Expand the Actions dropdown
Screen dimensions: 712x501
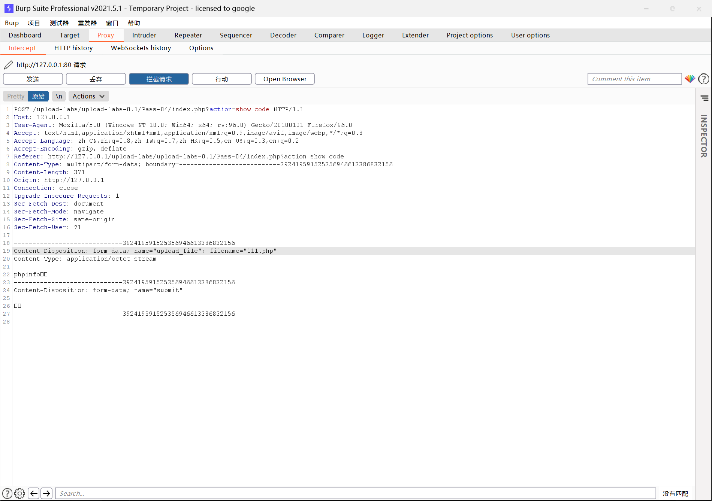tap(89, 96)
